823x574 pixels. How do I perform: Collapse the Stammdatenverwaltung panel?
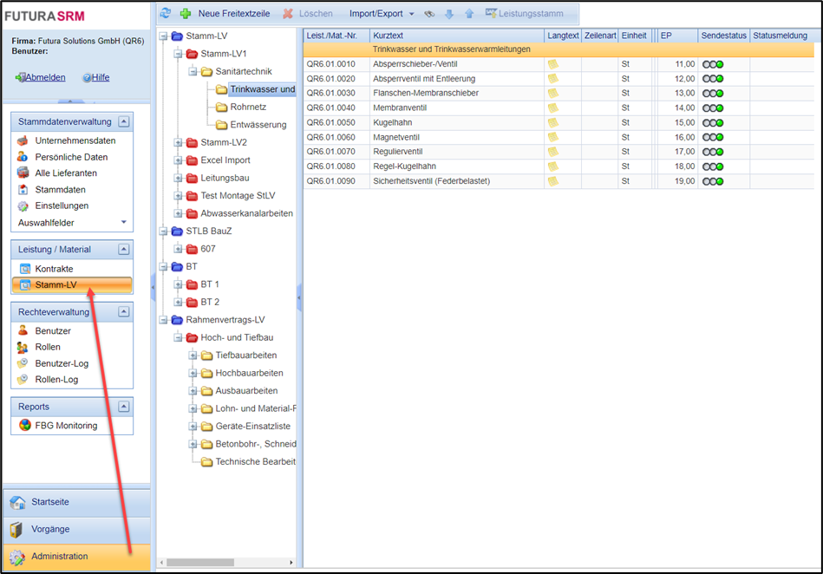pos(124,122)
